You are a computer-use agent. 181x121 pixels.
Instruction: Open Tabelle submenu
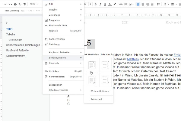point(63,10)
